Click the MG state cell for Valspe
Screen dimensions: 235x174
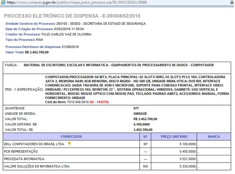point(145,166)
